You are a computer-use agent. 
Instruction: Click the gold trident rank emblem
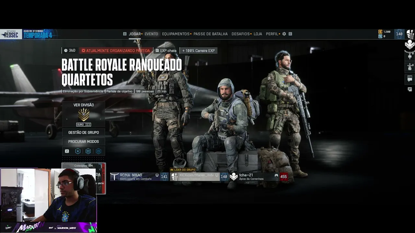(84, 115)
